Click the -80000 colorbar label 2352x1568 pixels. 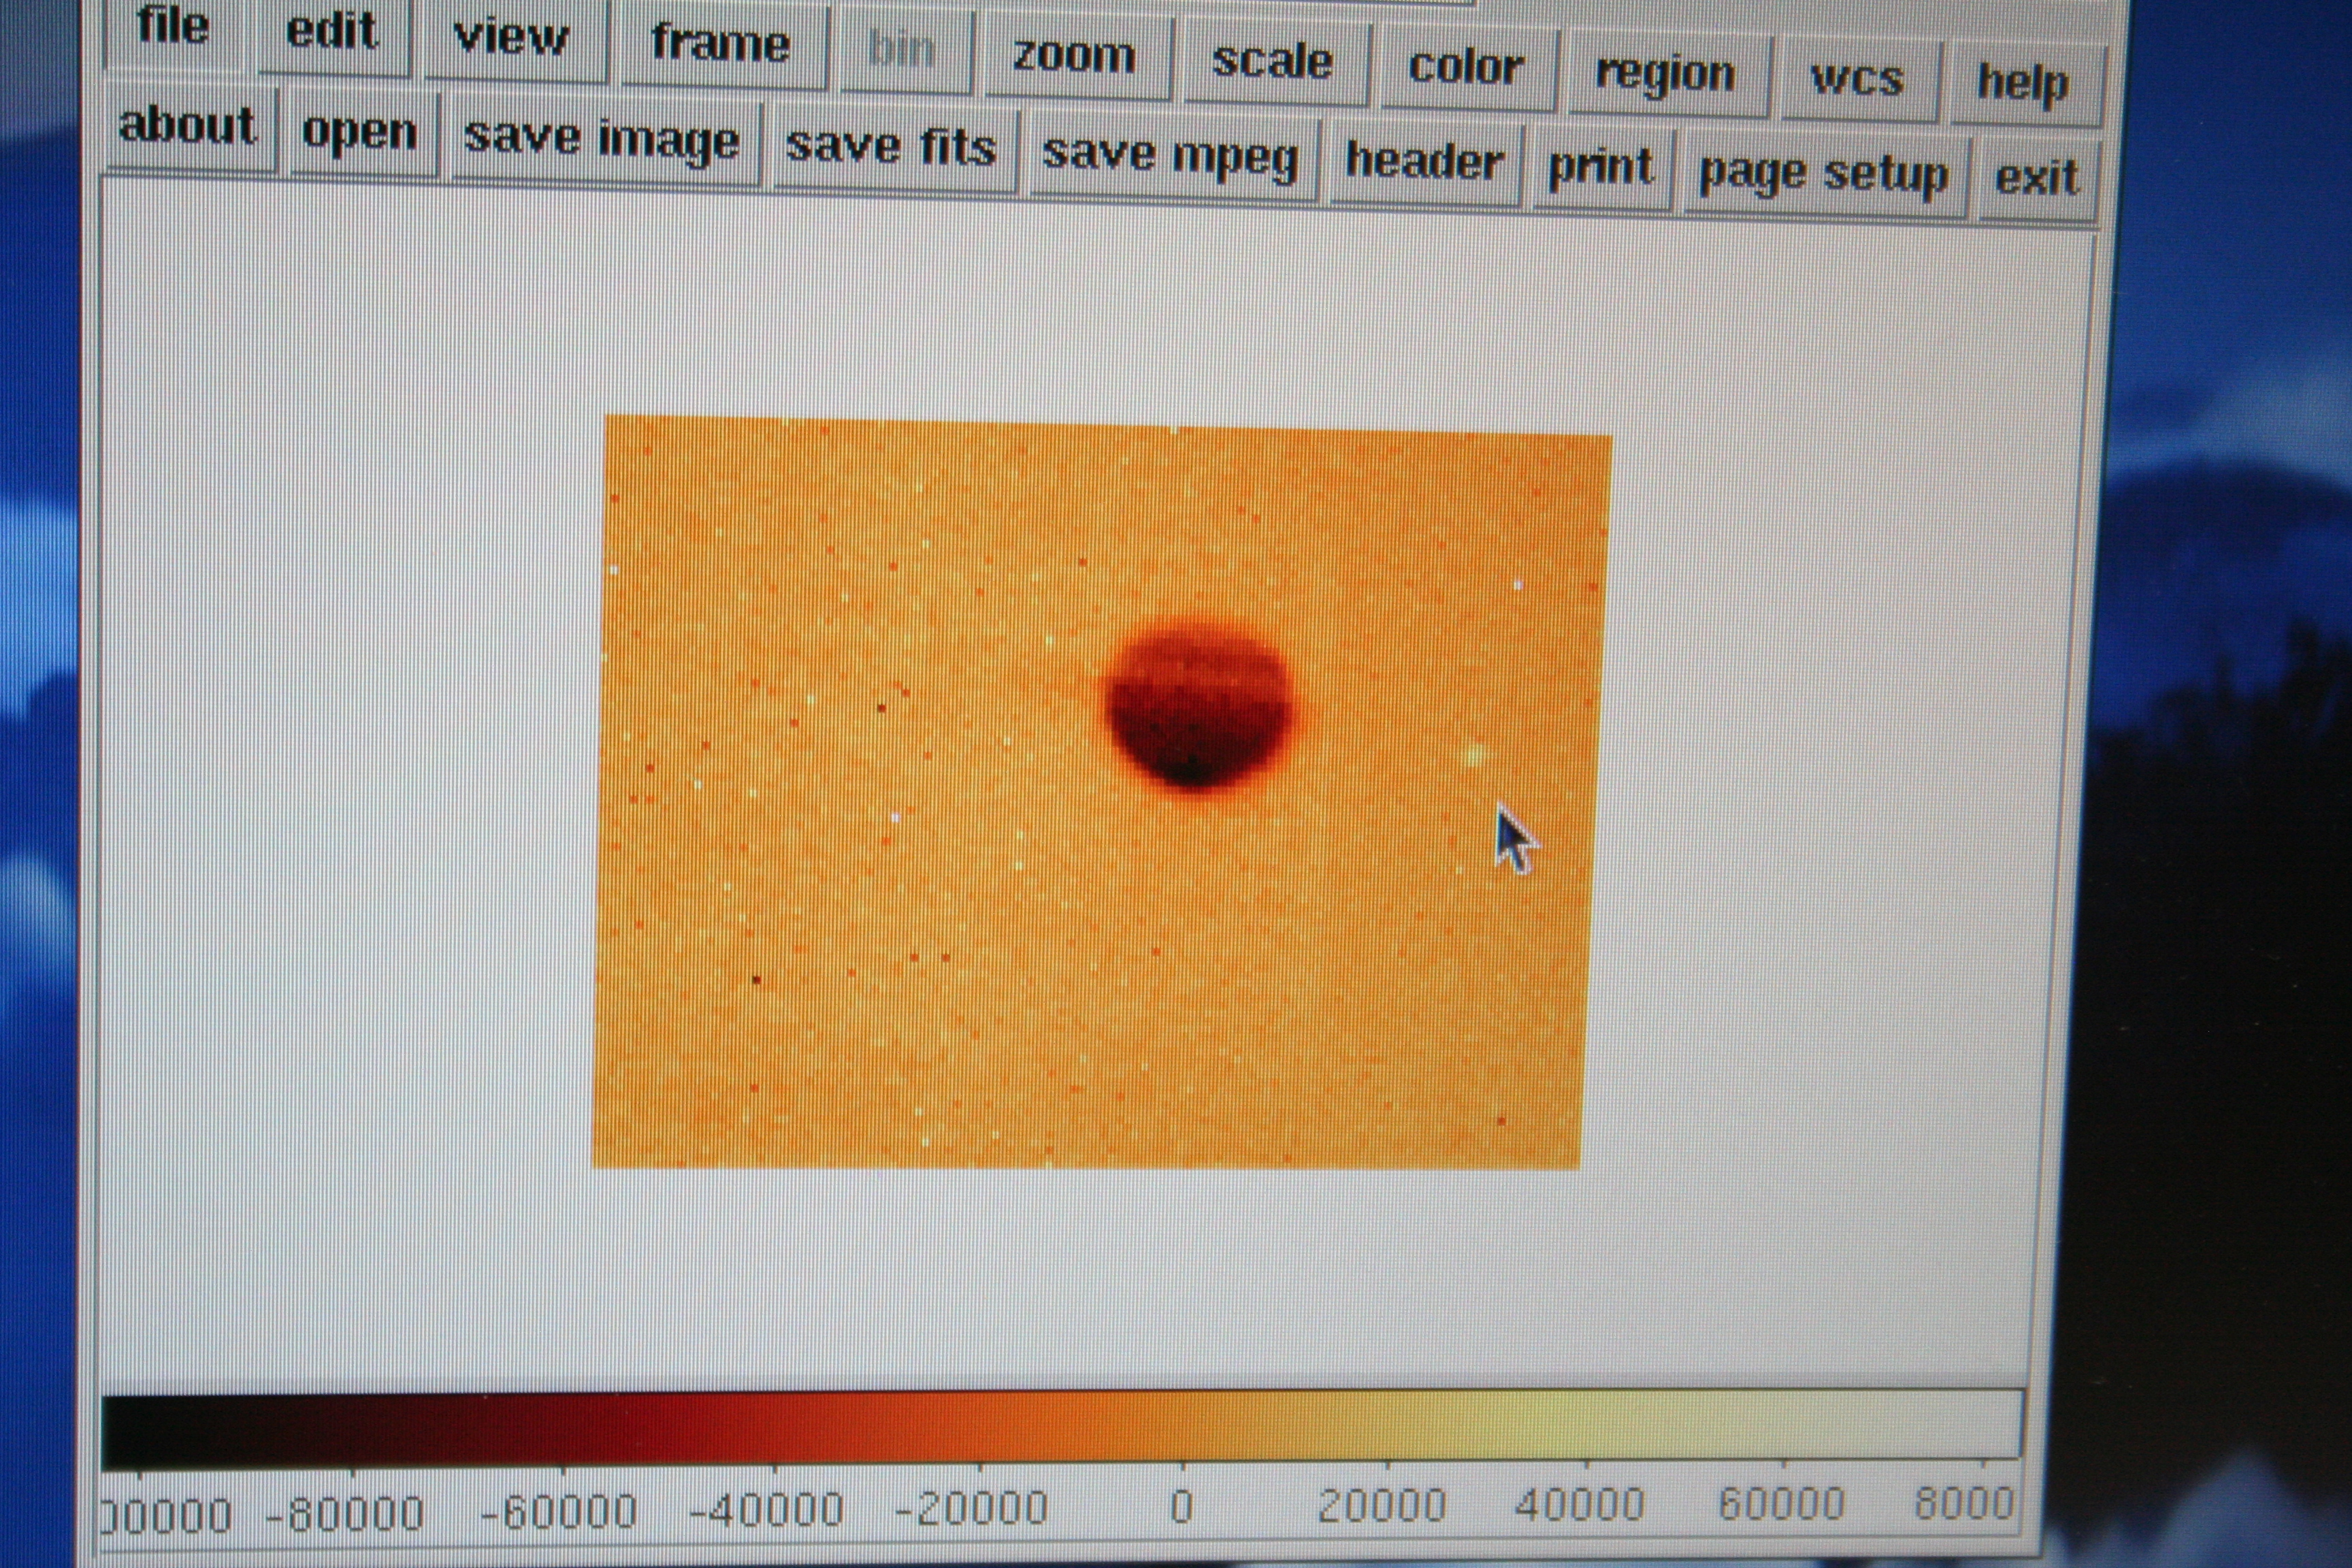[346, 1514]
